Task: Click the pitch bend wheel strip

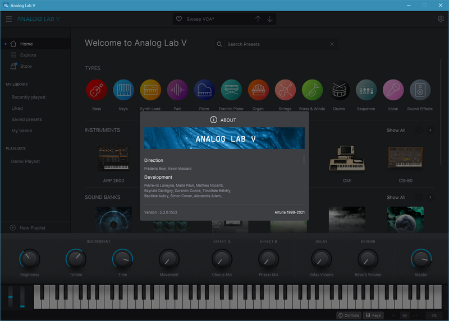Action: click(x=11, y=297)
